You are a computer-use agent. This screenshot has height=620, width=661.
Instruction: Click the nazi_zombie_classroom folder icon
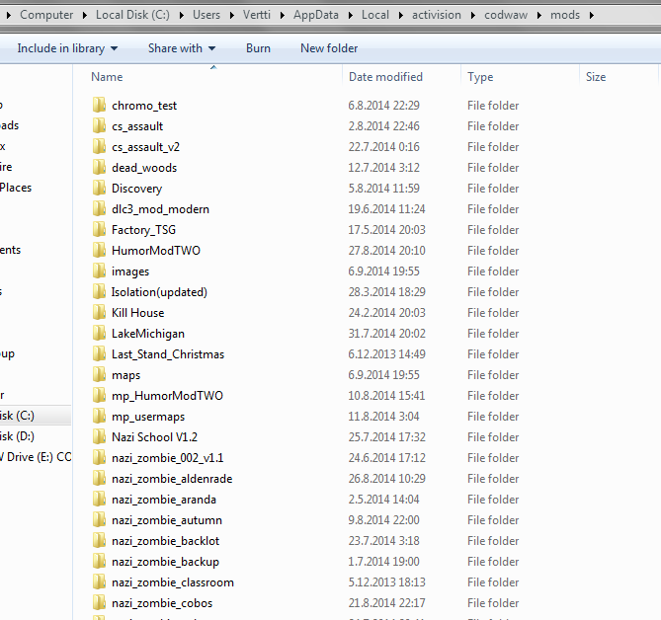[x=99, y=581]
